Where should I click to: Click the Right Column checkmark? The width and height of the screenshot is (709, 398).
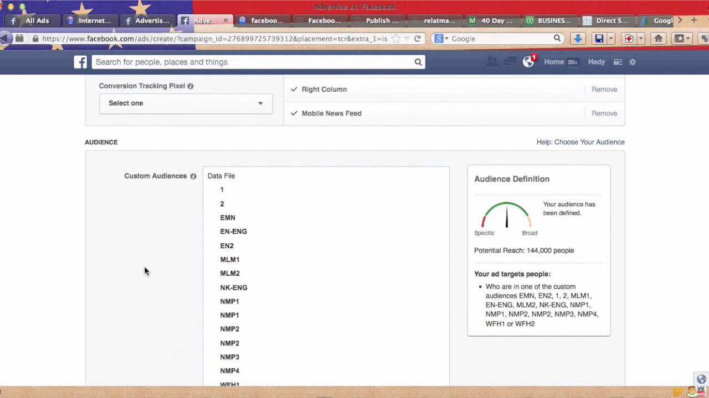point(294,89)
